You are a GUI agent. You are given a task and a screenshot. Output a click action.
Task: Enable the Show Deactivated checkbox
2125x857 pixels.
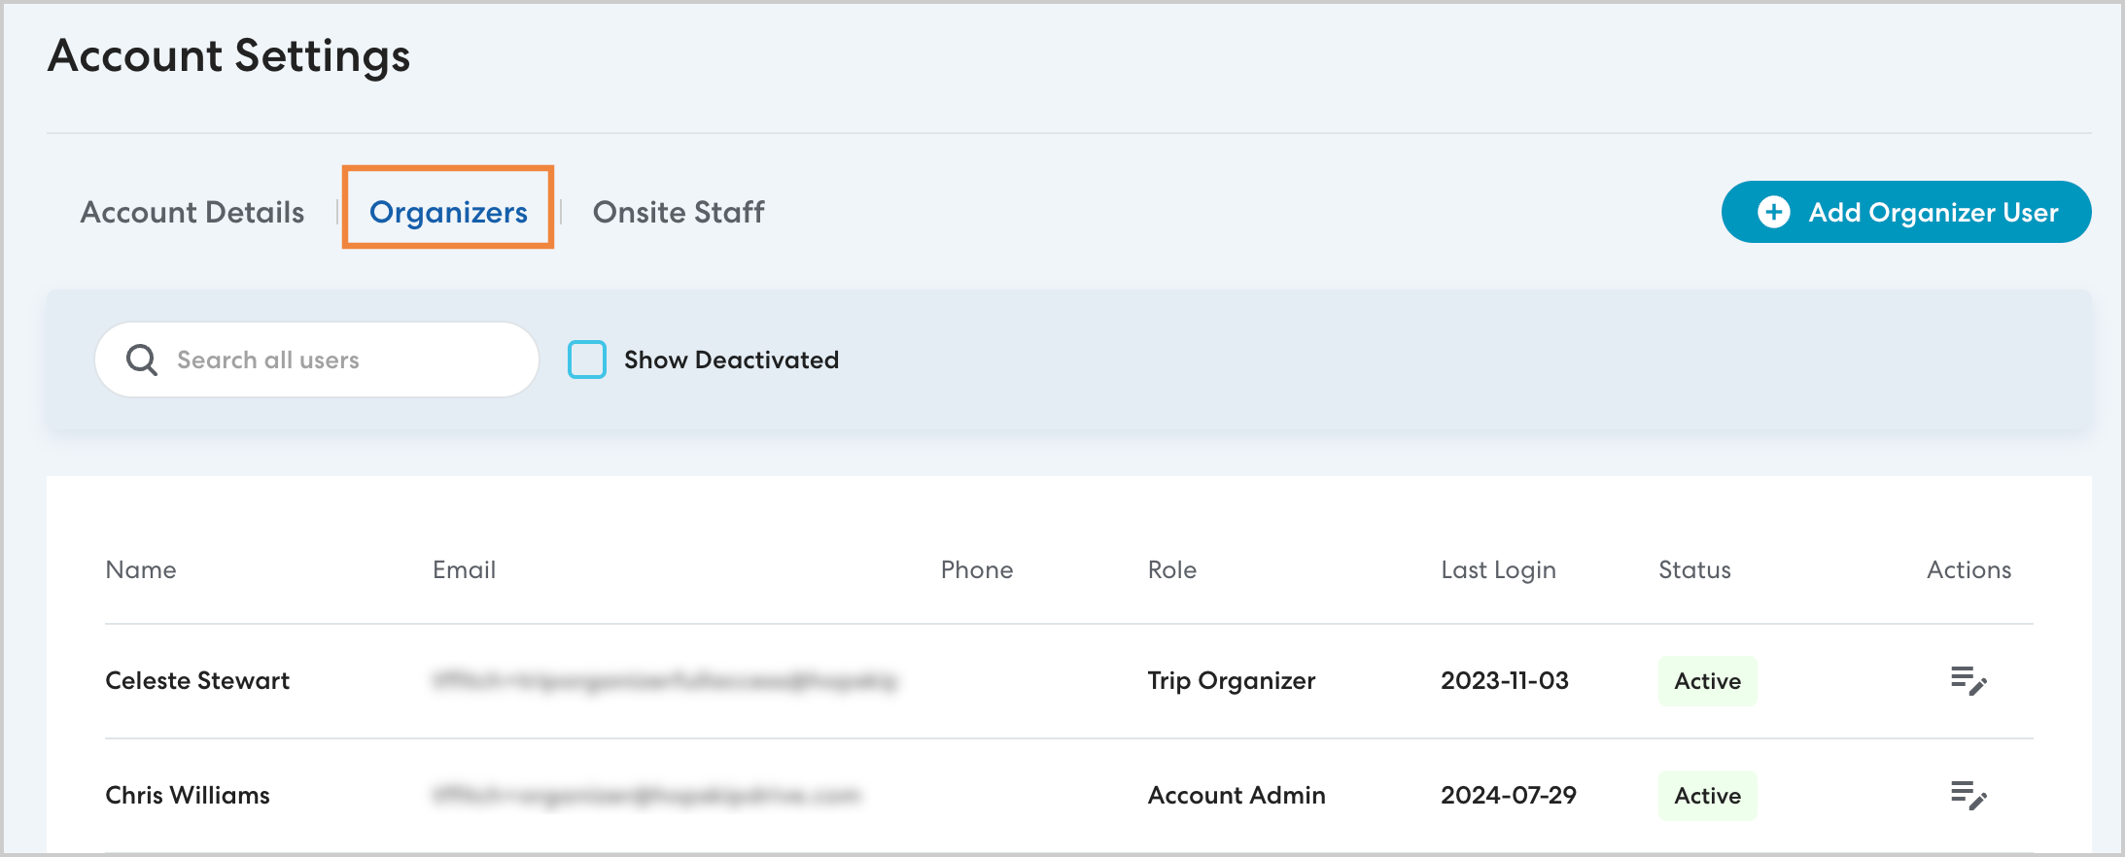[x=587, y=360]
